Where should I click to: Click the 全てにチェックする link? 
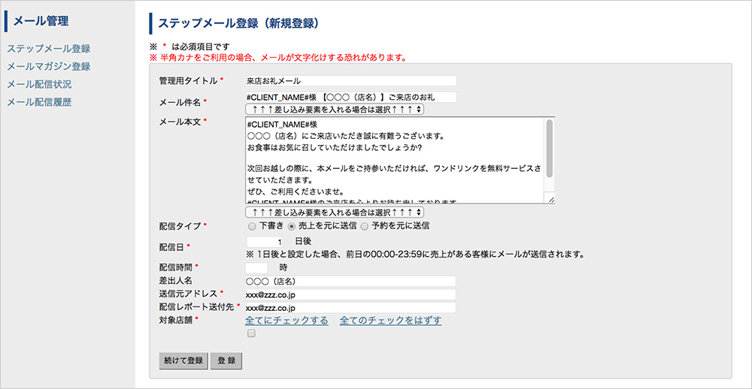287,321
